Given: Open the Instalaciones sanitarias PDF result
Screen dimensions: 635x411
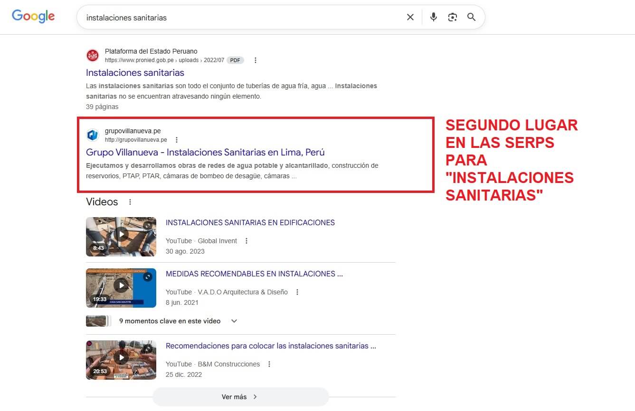Looking at the screenshot, I should coord(135,73).
